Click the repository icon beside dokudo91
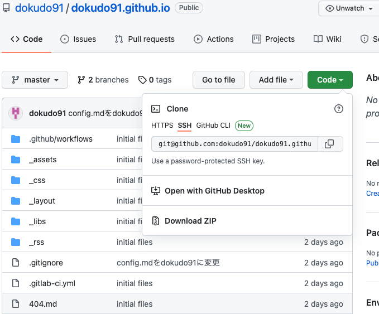The height and width of the screenshot is (314, 379). [x=6, y=8]
